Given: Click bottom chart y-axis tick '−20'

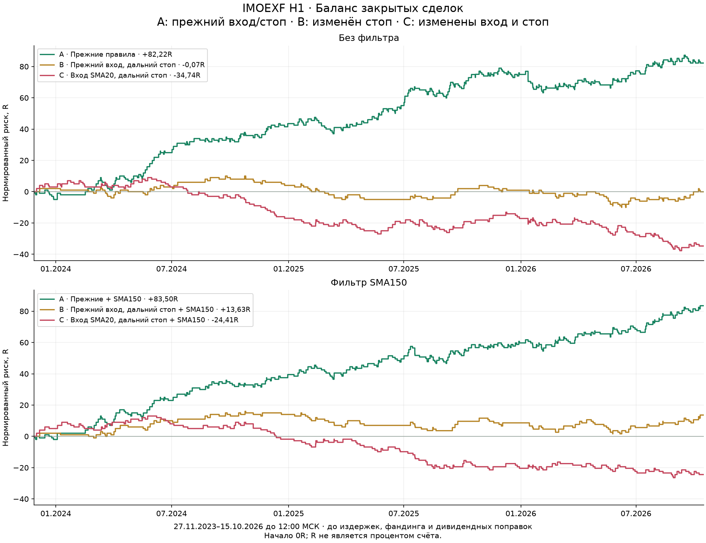Looking at the screenshot, I should tap(21, 468).
